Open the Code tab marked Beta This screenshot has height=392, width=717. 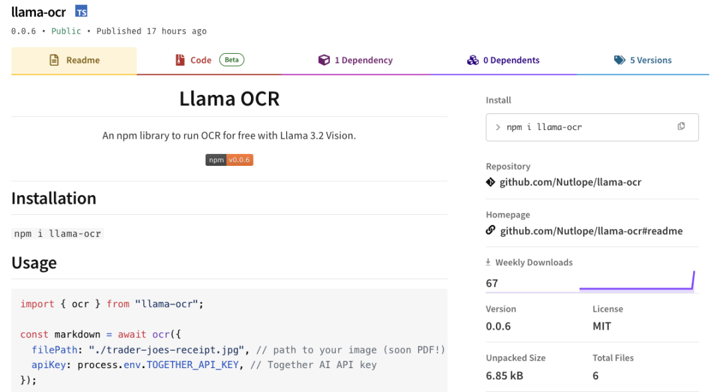point(201,59)
